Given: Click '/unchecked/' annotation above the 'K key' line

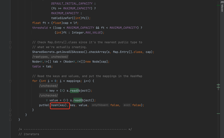Looking at the screenshot, I should pos(49,86).
